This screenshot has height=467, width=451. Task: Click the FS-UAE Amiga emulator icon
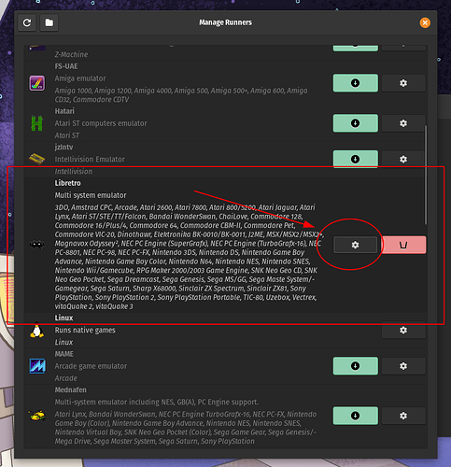pos(37,83)
